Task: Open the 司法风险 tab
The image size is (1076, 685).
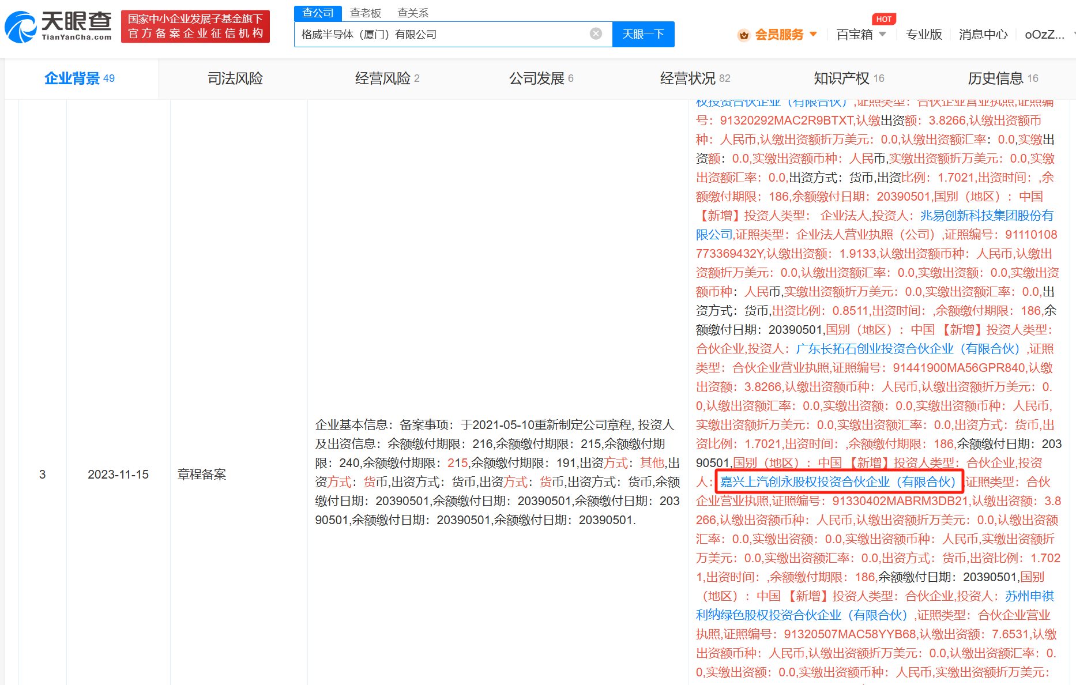Action: pos(235,78)
